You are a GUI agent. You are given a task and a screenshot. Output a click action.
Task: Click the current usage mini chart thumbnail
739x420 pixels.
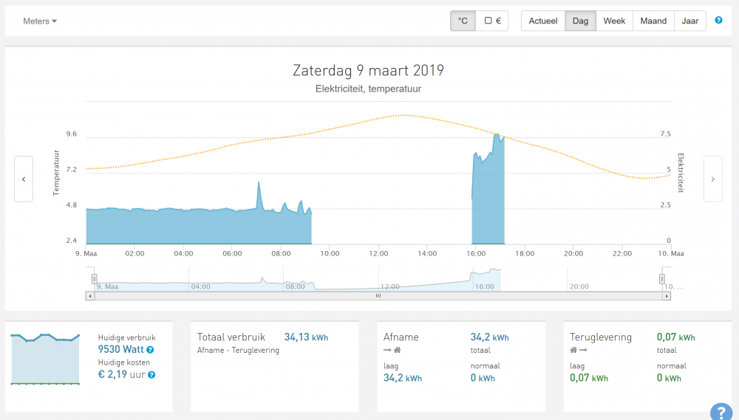(45, 359)
